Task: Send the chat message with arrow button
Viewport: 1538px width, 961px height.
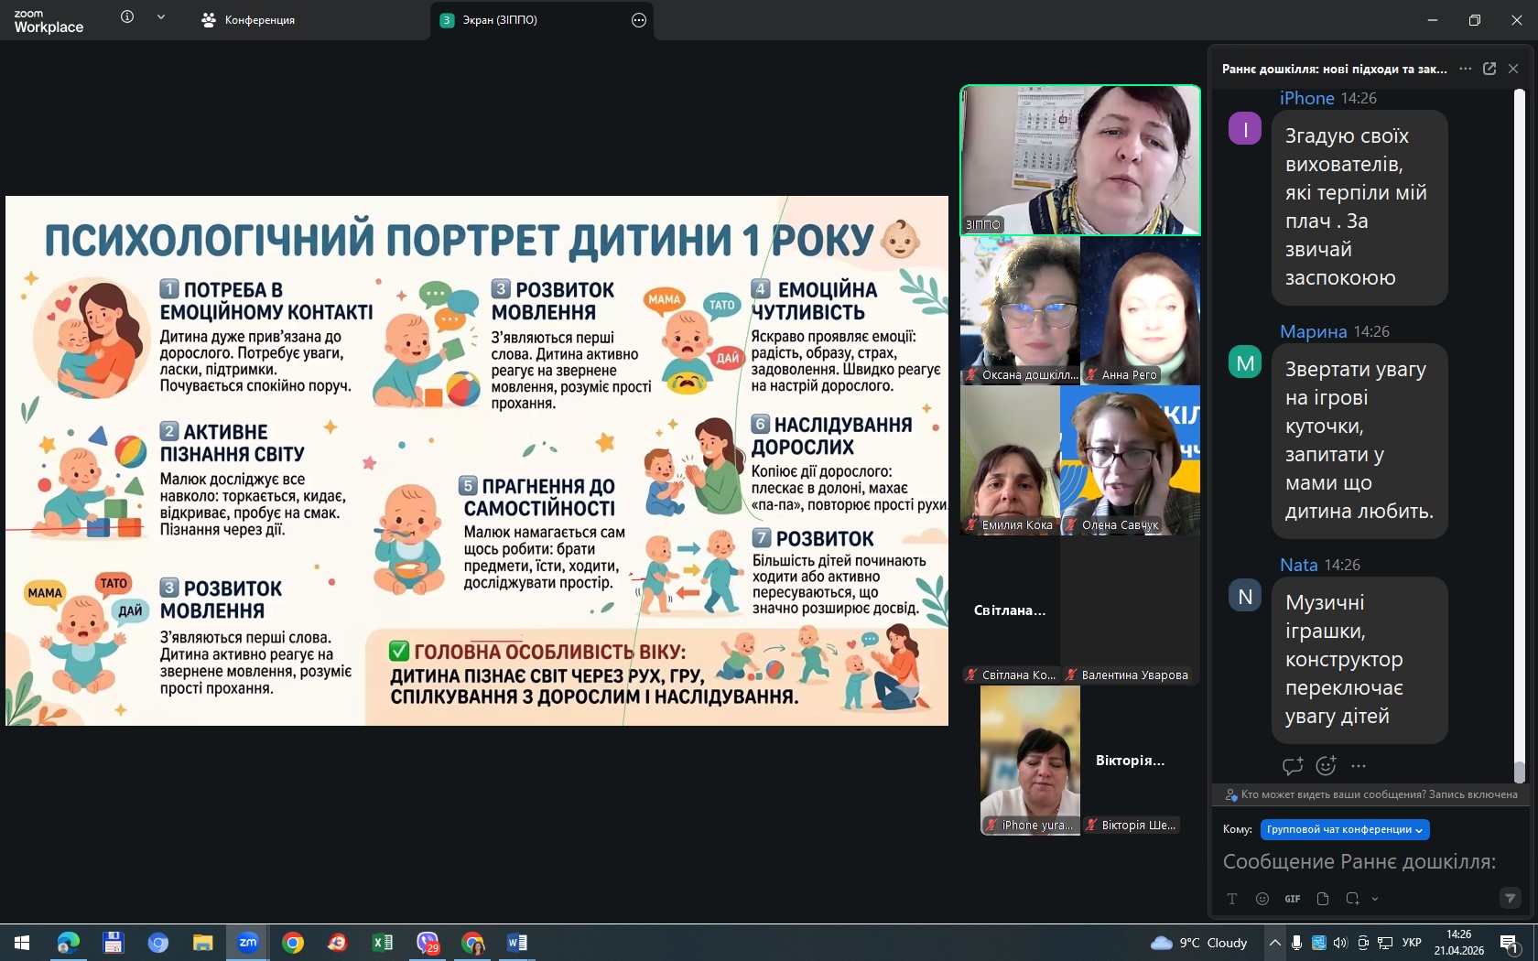Action: tap(1511, 899)
